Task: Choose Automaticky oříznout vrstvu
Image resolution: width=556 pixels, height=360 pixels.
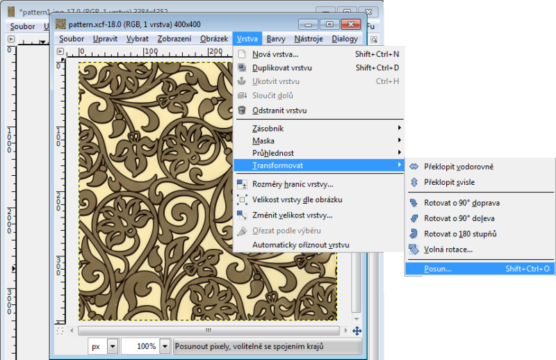Action: [300, 245]
